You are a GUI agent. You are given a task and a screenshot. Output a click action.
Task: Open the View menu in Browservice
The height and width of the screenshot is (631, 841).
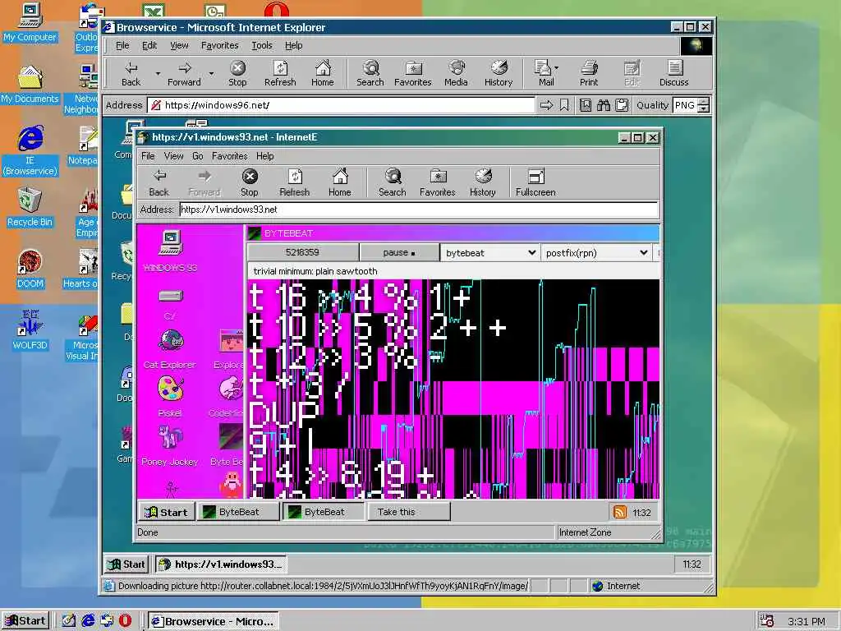(179, 46)
